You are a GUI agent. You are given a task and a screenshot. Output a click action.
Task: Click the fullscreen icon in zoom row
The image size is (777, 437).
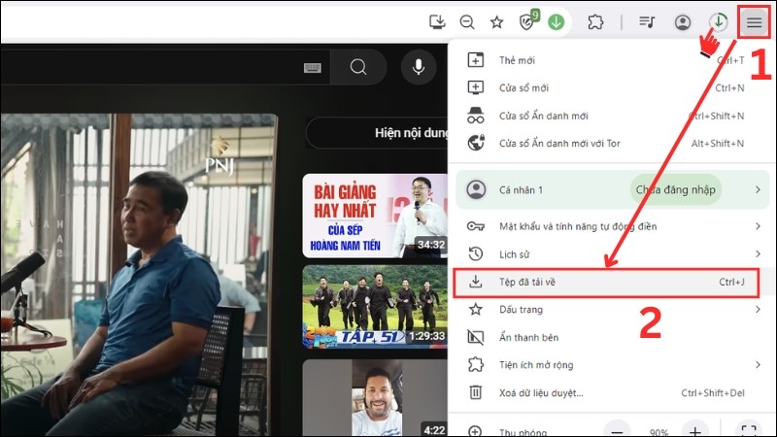coord(749,431)
